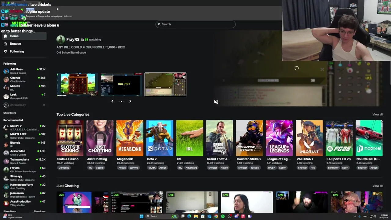This screenshot has height=220, width=391.
Task: Open Google Chrome from taskbar
Action: pos(216,216)
